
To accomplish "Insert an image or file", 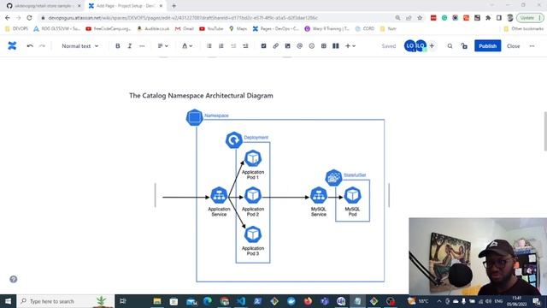I will click(287, 45).
